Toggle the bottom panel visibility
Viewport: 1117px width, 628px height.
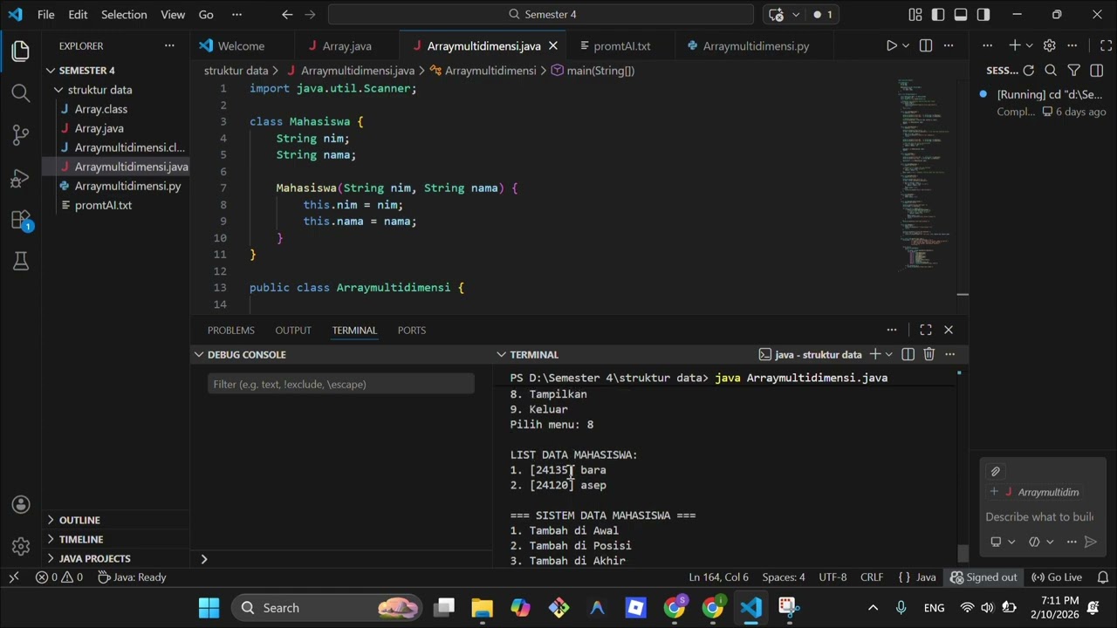pyautogui.click(x=961, y=14)
